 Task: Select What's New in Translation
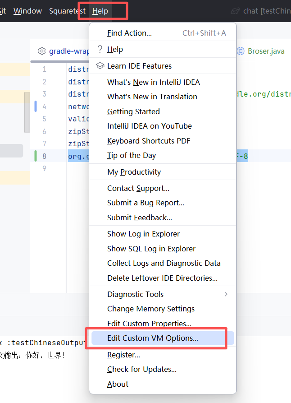(163, 97)
